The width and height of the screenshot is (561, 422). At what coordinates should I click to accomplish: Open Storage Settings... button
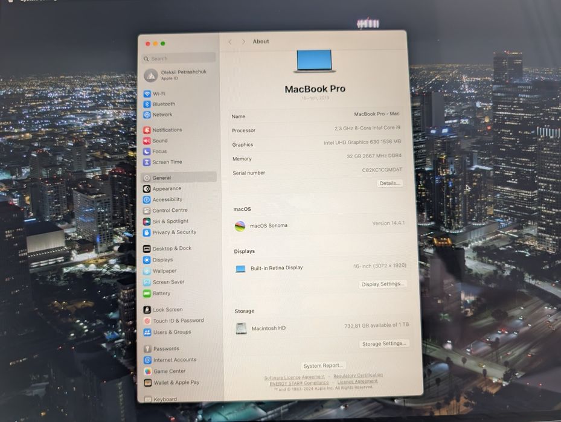[383, 344]
